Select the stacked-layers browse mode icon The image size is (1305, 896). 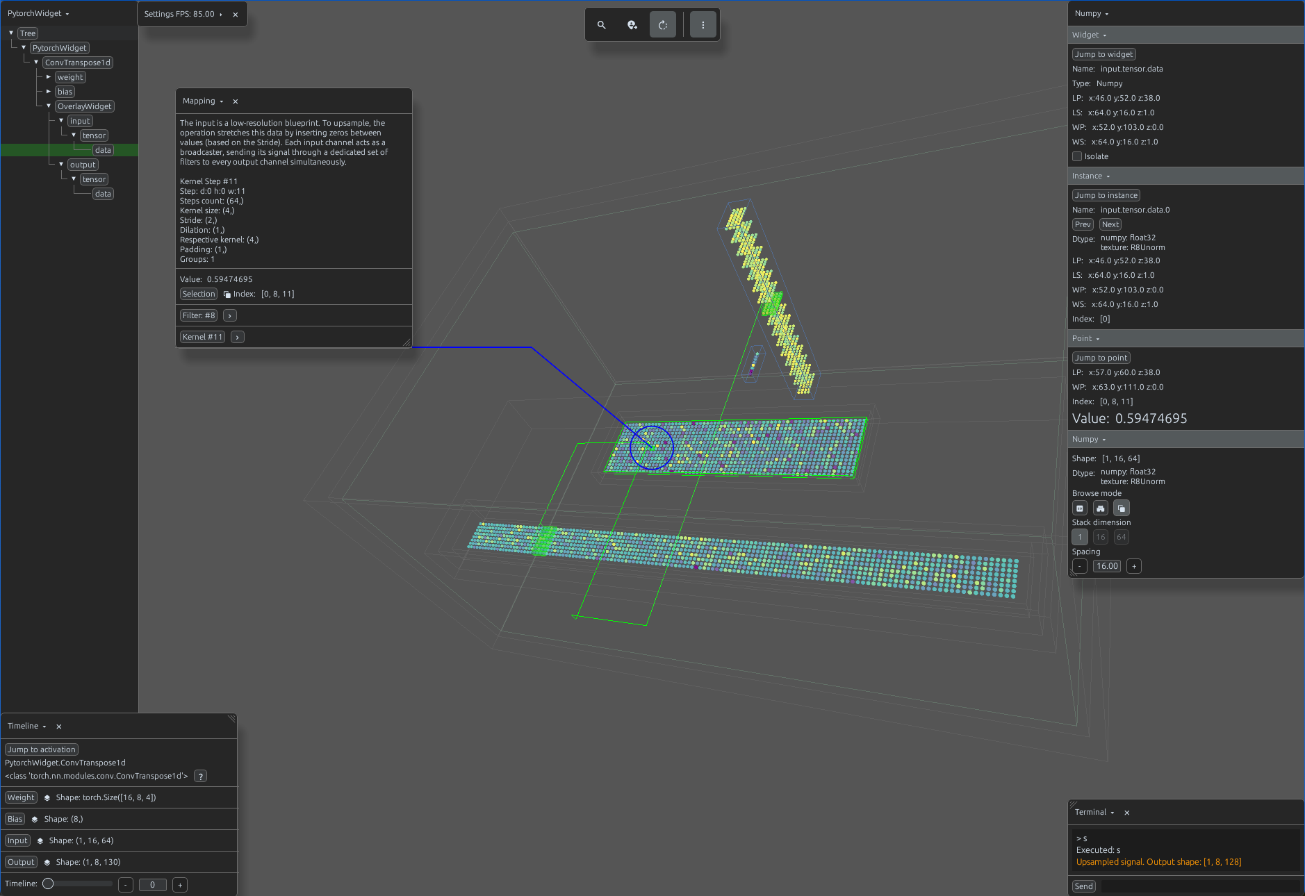[1122, 508]
